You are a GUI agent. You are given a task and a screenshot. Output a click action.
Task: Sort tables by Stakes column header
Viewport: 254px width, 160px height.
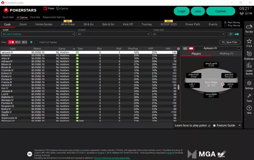tap(37, 49)
